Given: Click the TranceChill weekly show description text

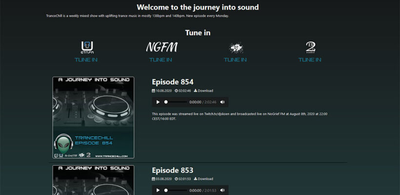Looking at the screenshot, I should pos(138,16).
